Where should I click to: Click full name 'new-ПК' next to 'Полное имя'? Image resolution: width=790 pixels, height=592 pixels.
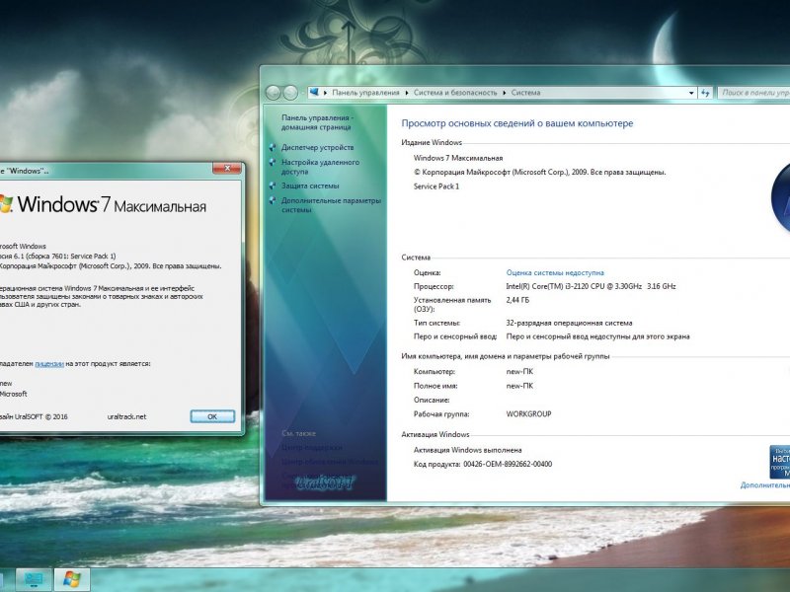pyautogui.click(x=519, y=386)
